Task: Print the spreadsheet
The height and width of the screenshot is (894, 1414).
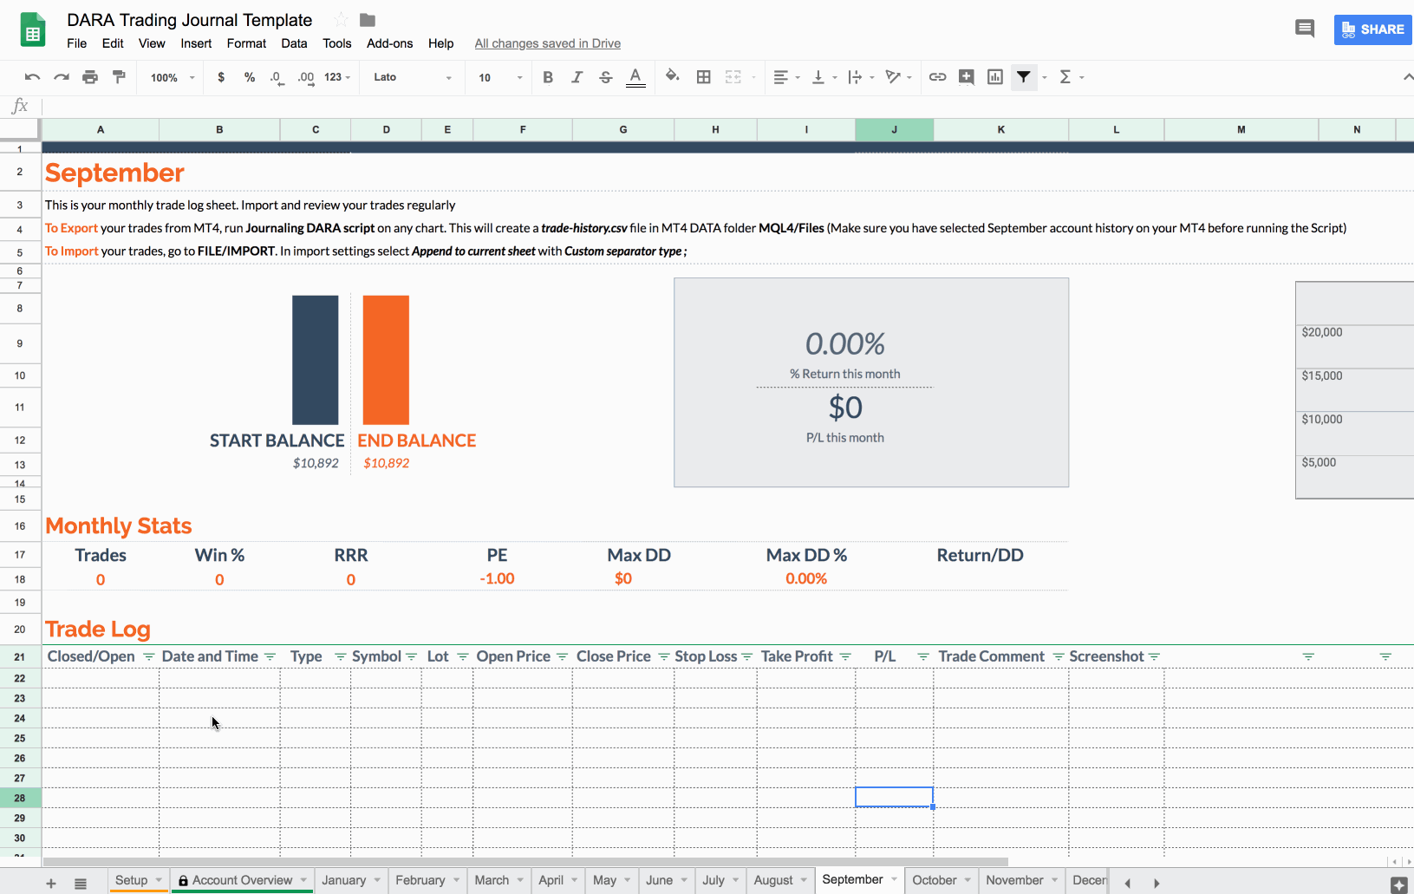Action: [x=90, y=77]
